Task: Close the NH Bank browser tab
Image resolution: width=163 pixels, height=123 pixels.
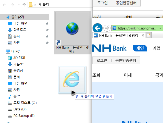Action: pos(143,36)
